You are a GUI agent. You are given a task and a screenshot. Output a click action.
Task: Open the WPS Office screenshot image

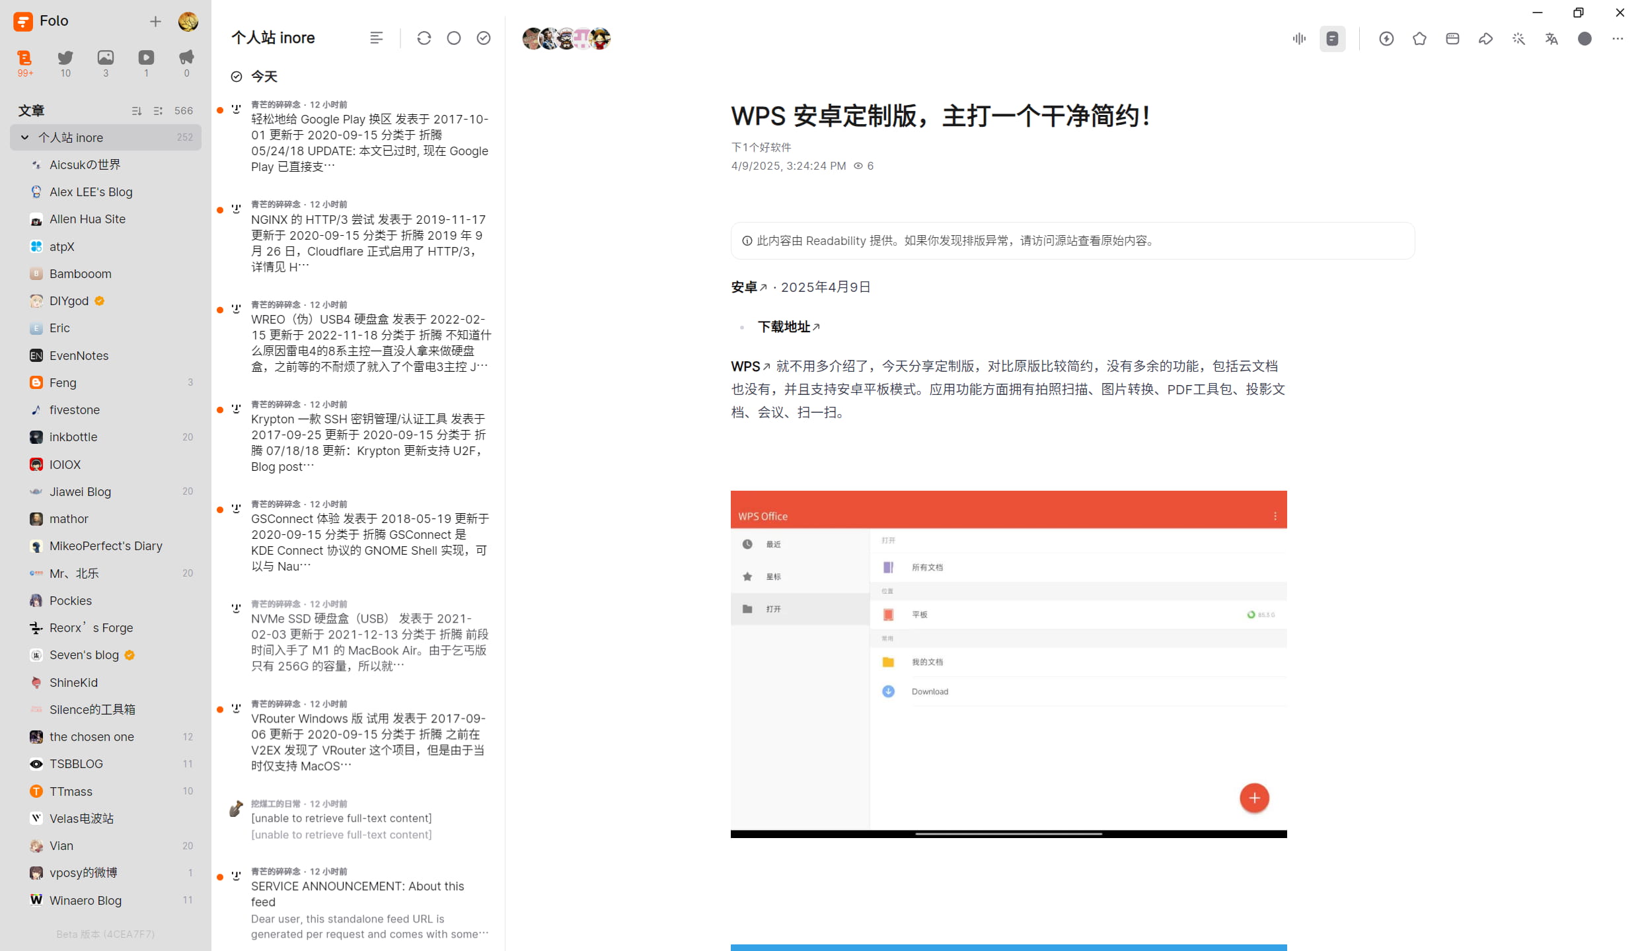click(x=1008, y=664)
